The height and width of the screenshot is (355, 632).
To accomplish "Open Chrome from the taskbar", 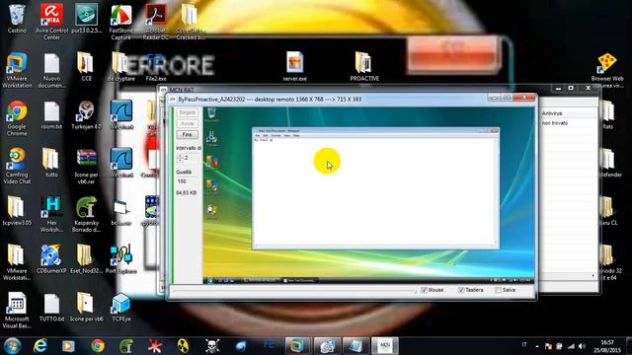I will pos(97,346).
